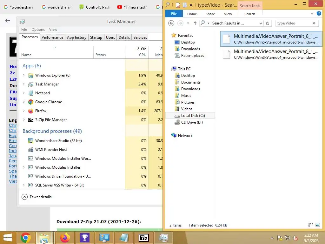Viewport: 325px width, 244px height.
Task: Click the Chrome back arrow
Action: [x=8, y=21]
